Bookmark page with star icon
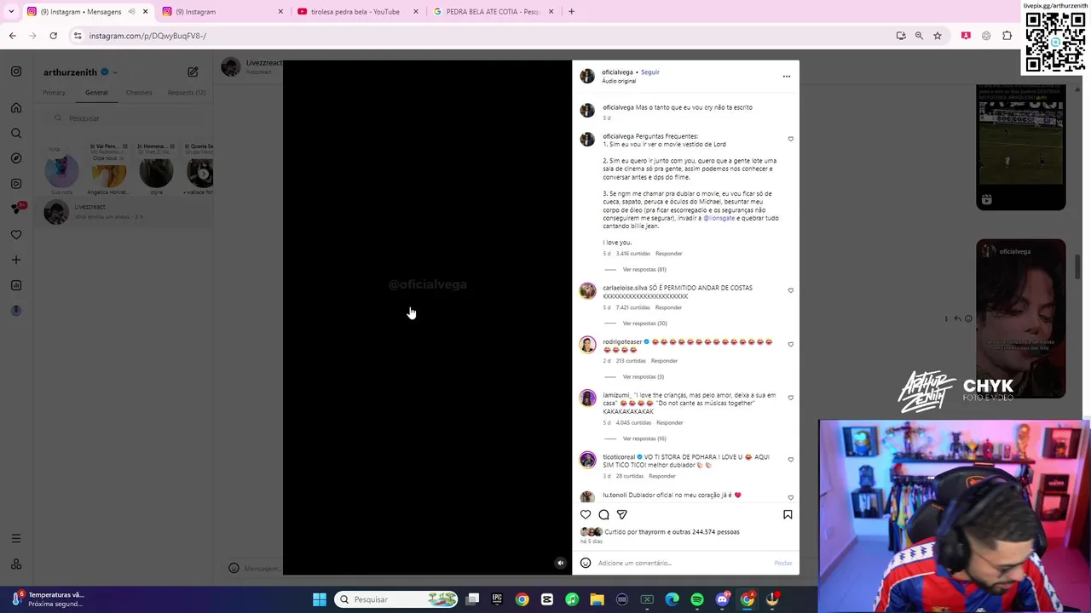1091x613 pixels. (x=938, y=36)
